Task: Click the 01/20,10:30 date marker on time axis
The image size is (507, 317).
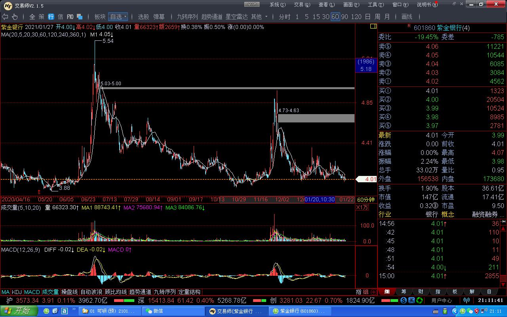Action: [x=320, y=199]
